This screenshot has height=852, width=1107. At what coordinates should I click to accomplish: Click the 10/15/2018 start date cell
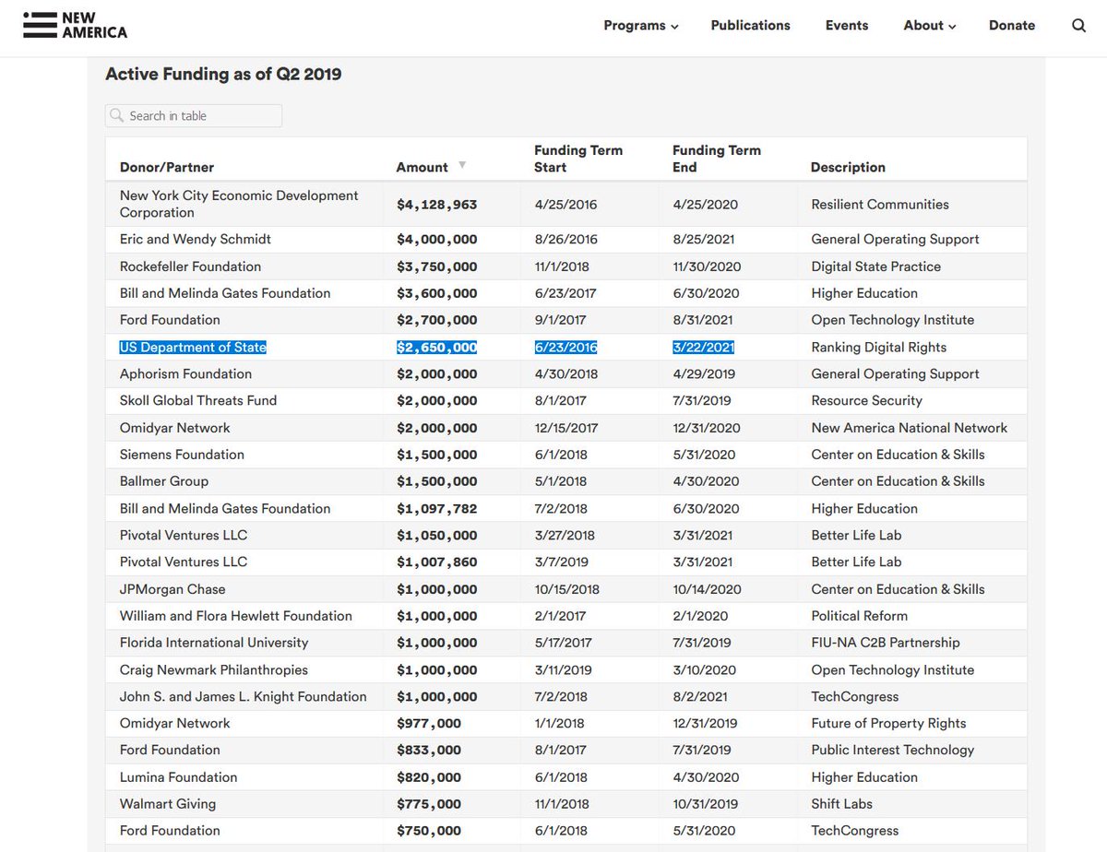[x=566, y=589]
